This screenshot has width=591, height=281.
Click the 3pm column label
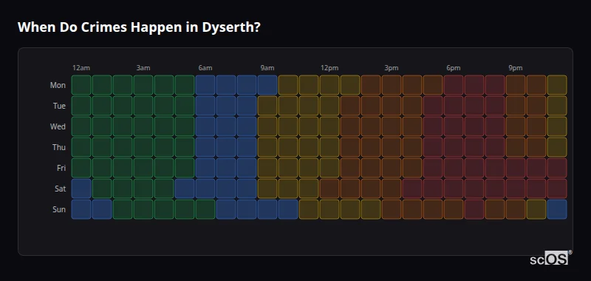392,68
